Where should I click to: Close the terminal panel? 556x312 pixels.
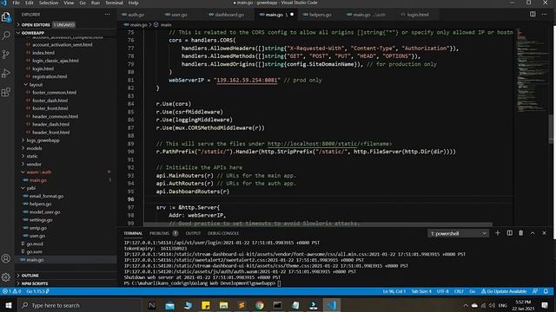(x=545, y=233)
